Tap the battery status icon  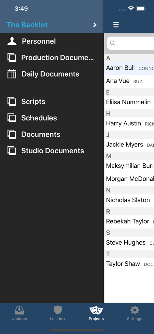tap(141, 8)
